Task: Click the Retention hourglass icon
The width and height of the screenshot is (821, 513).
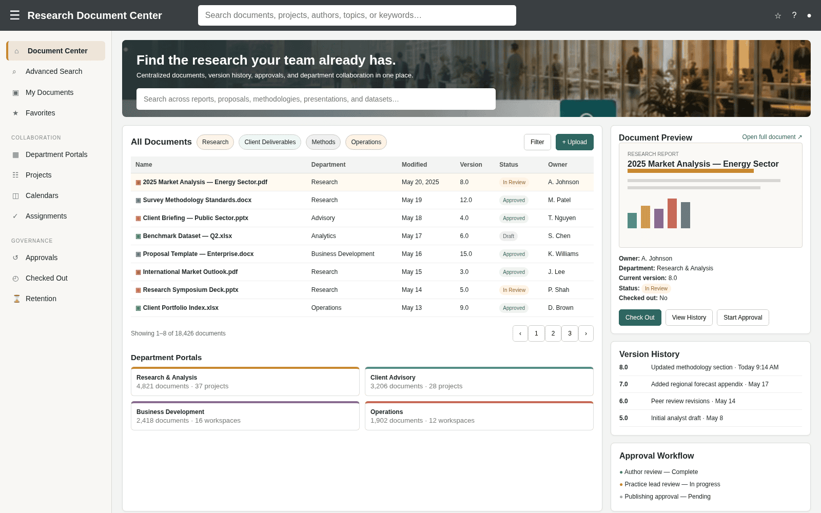Action: 16,299
